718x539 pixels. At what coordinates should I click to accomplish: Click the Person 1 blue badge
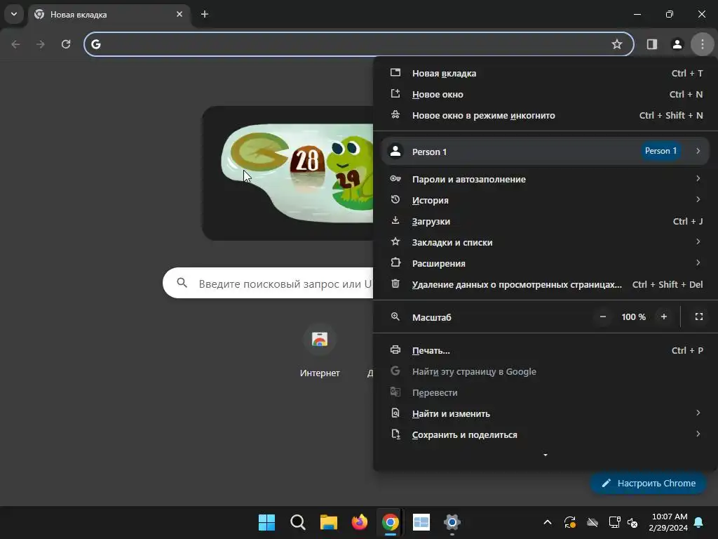click(661, 151)
